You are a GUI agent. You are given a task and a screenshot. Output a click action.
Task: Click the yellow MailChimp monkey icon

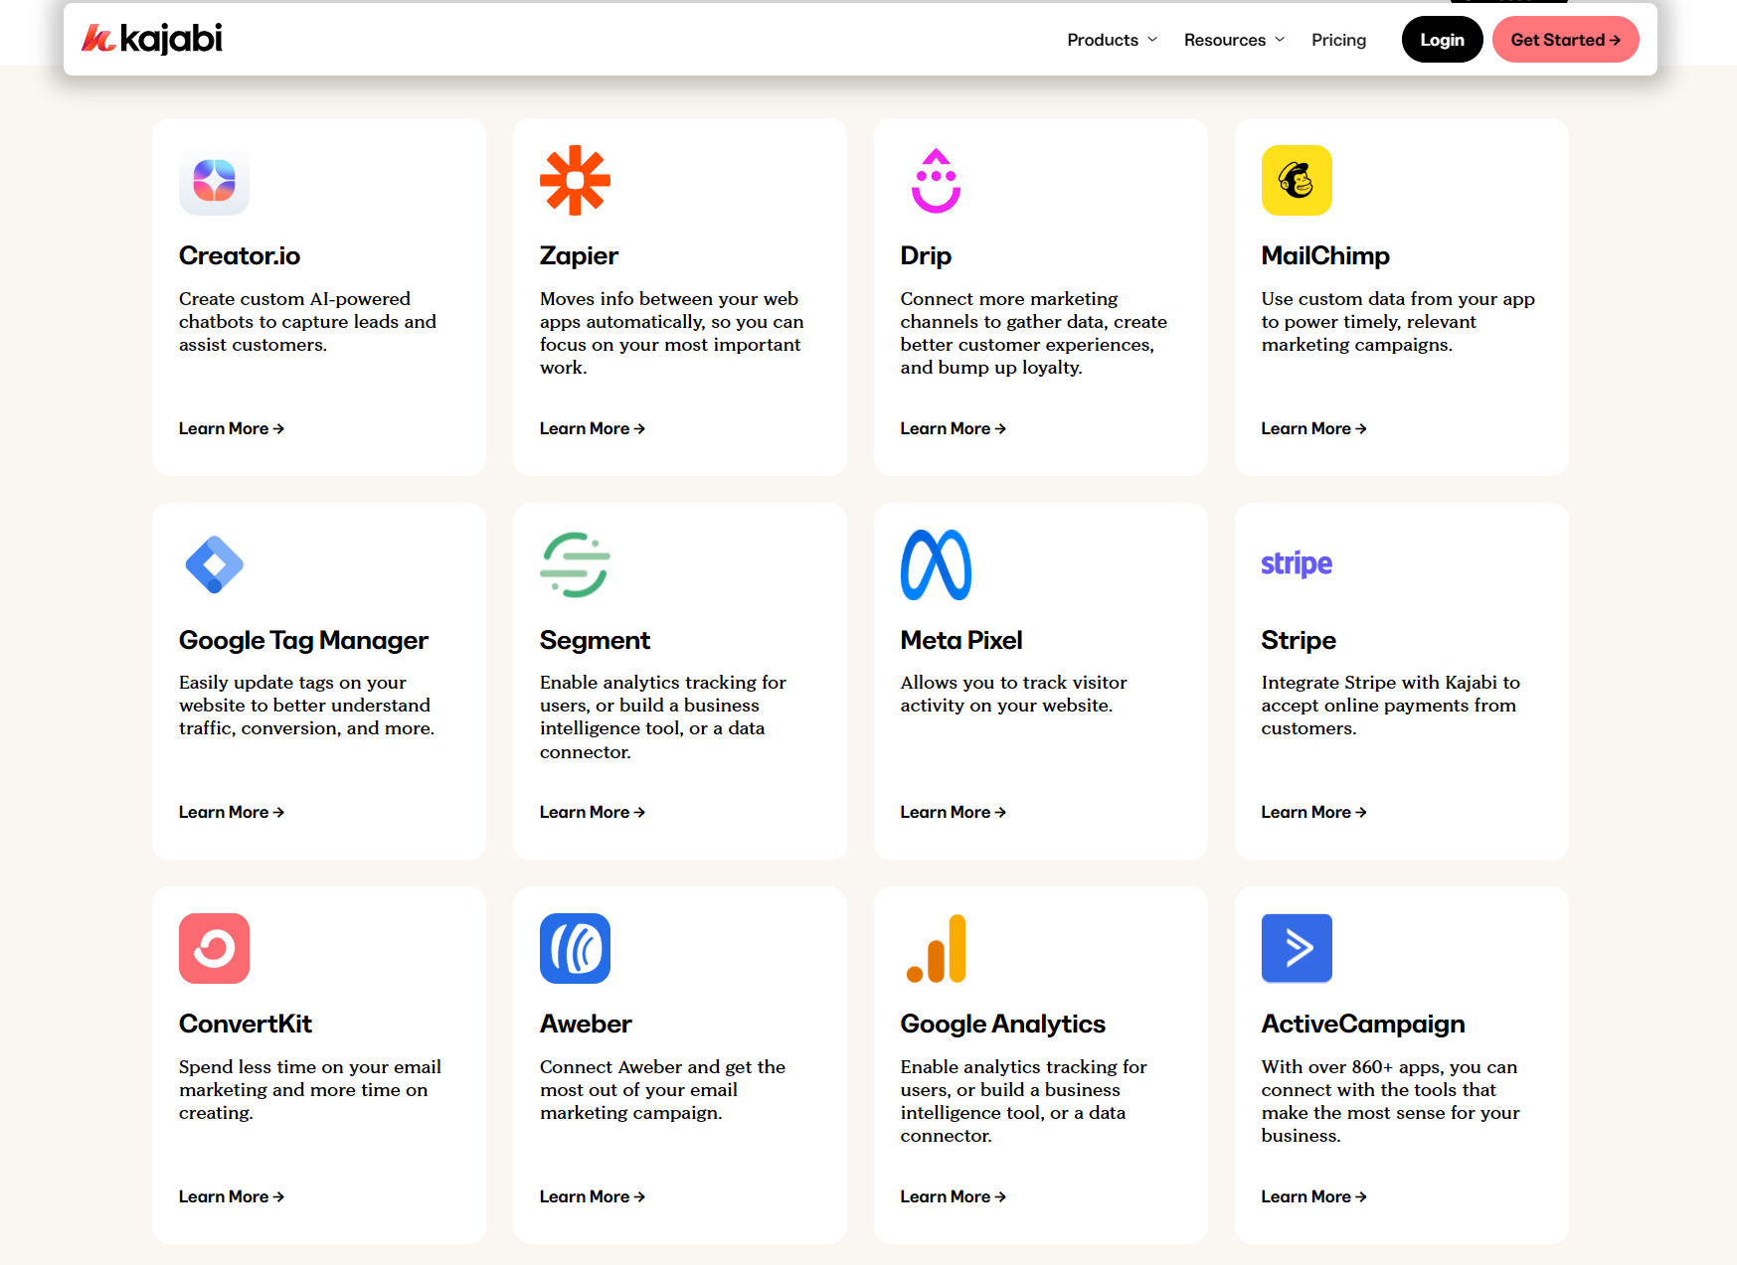(x=1297, y=181)
